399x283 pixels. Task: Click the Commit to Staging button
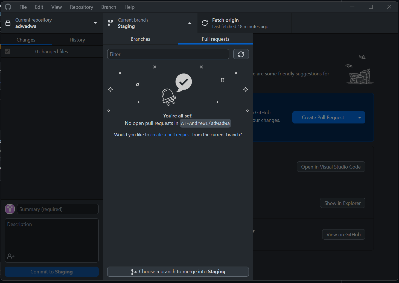51,272
